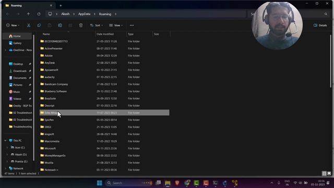This screenshot has width=334, height=188.
Task: Open Videos in the sidebar
Action: (x=18, y=99)
